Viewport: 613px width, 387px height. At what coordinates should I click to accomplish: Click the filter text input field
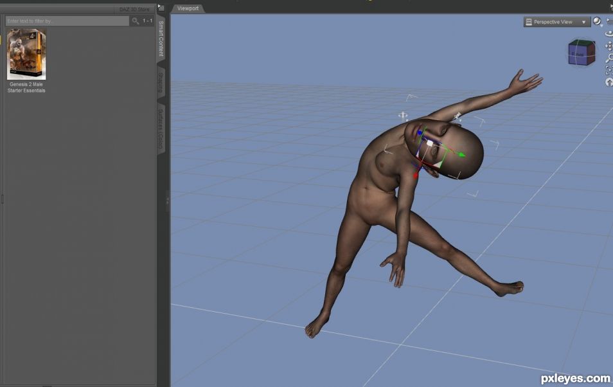(67, 21)
